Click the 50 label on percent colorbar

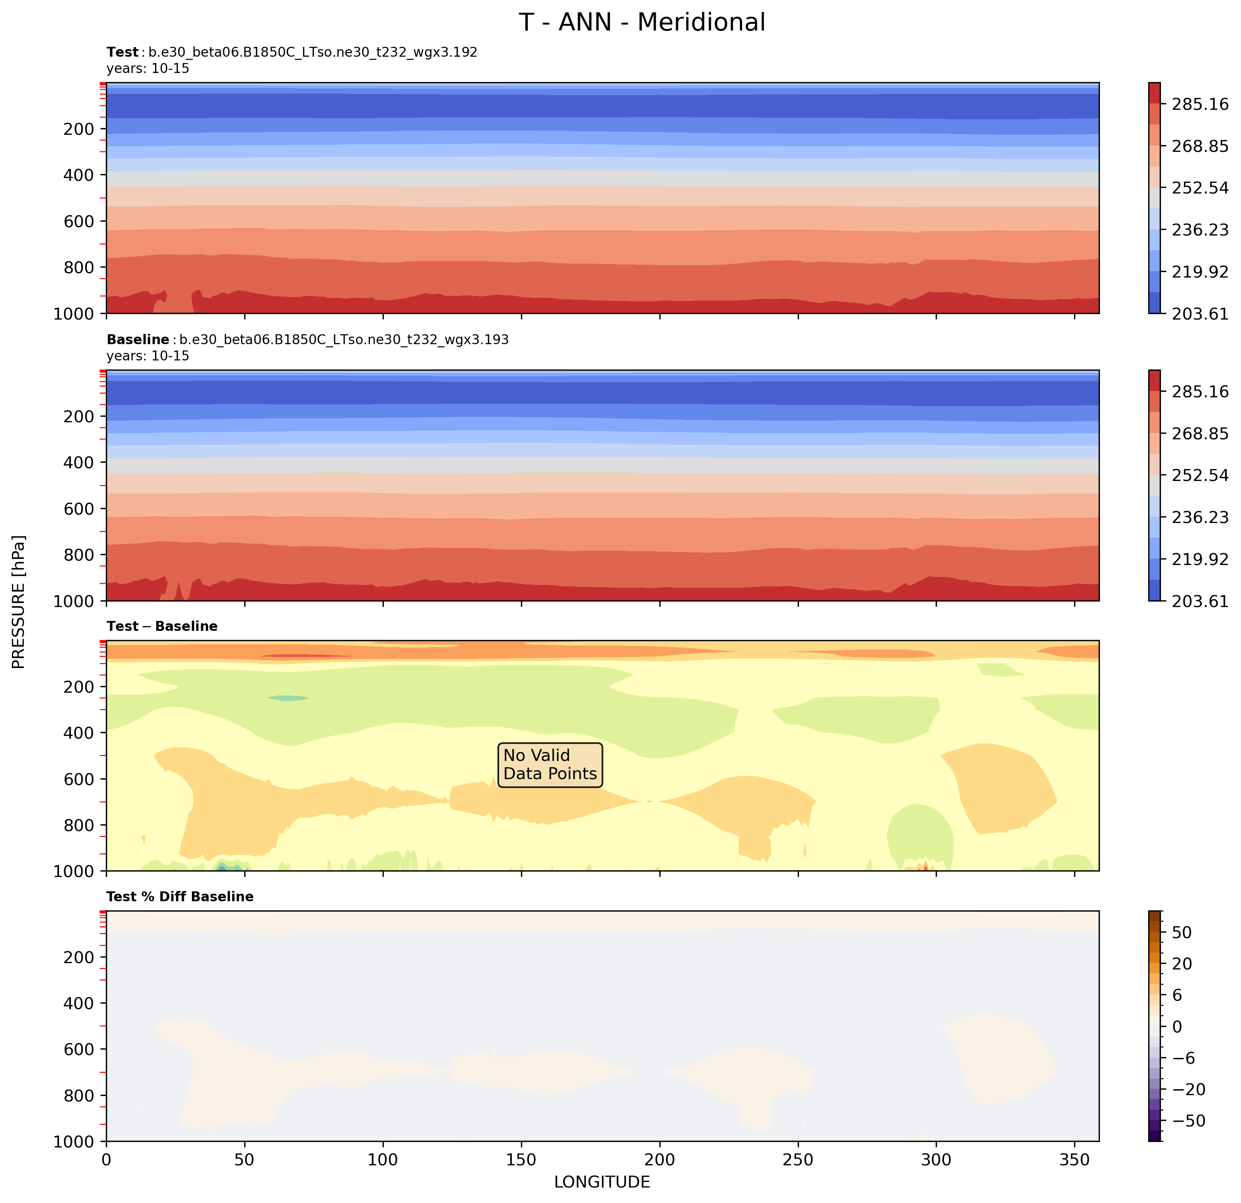coord(1182,933)
